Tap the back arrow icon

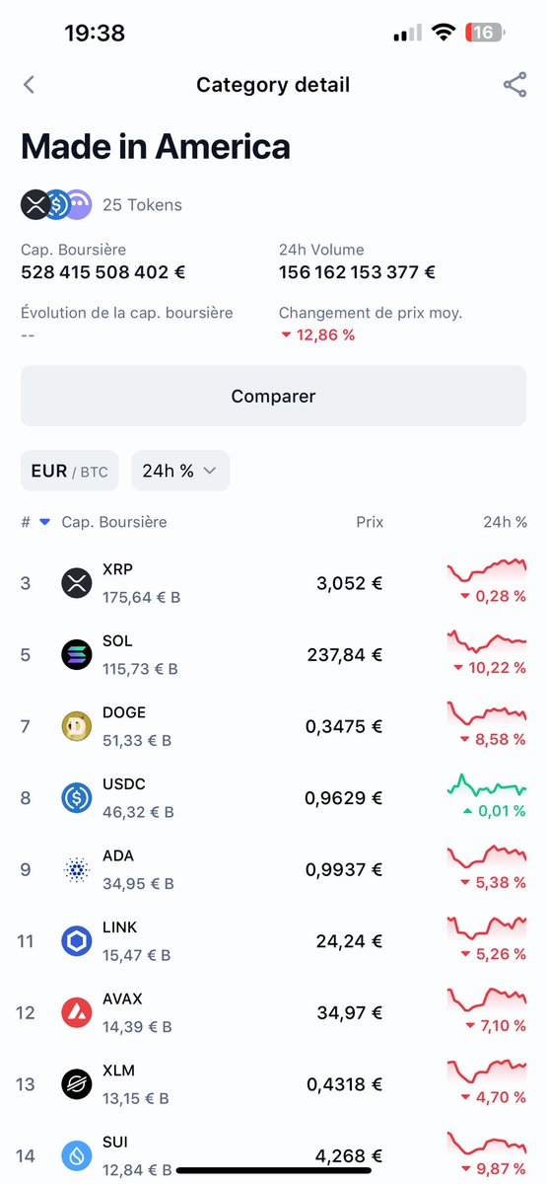click(x=29, y=85)
